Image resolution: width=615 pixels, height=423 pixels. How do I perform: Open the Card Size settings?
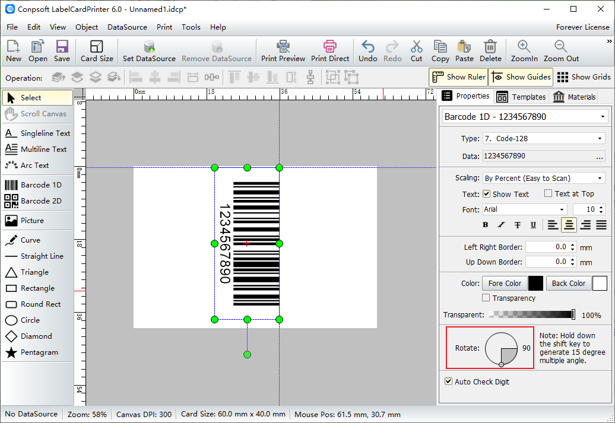click(x=97, y=51)
